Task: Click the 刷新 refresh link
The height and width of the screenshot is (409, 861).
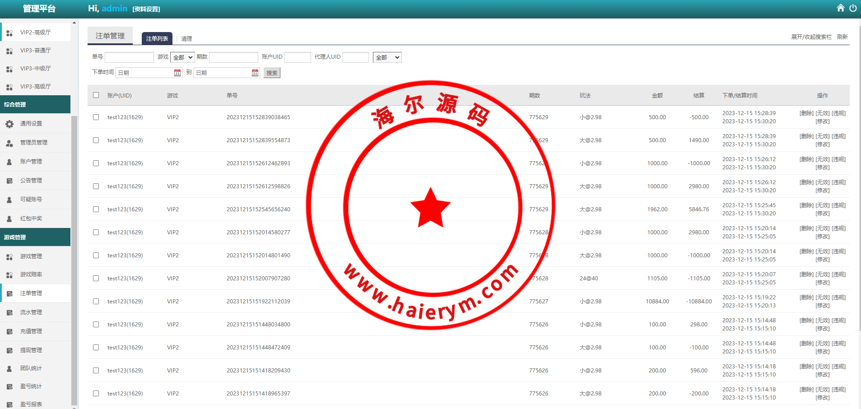Action: 842,37
